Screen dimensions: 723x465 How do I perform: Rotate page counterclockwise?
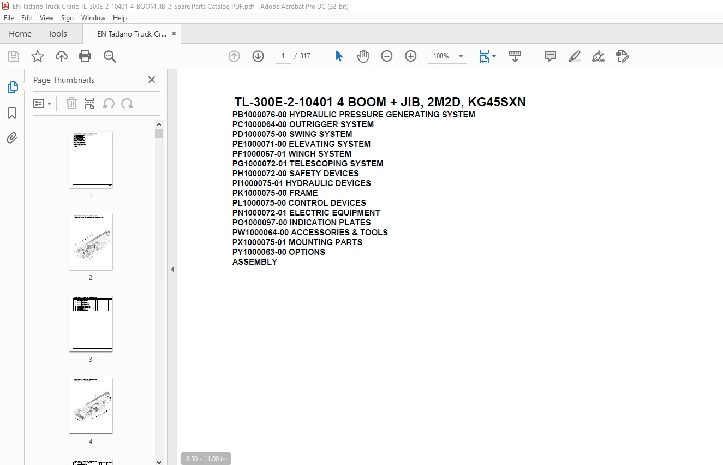point(109,104)
